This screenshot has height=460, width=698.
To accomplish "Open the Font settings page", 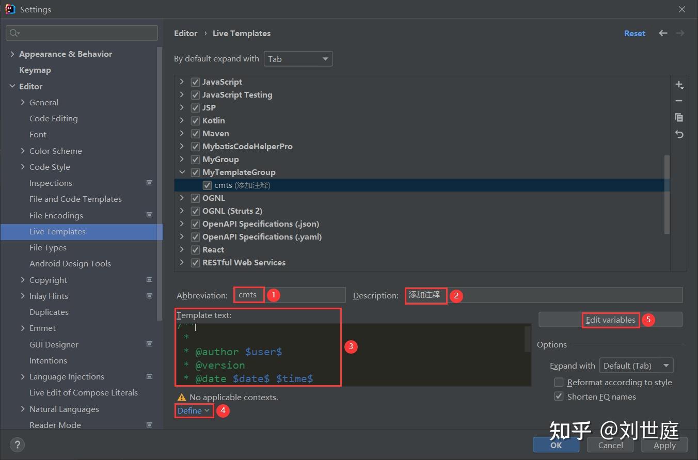I will (38, 134).
